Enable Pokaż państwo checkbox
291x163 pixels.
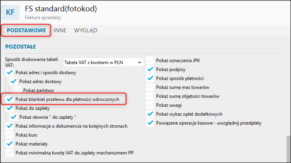tap(17, 90)
